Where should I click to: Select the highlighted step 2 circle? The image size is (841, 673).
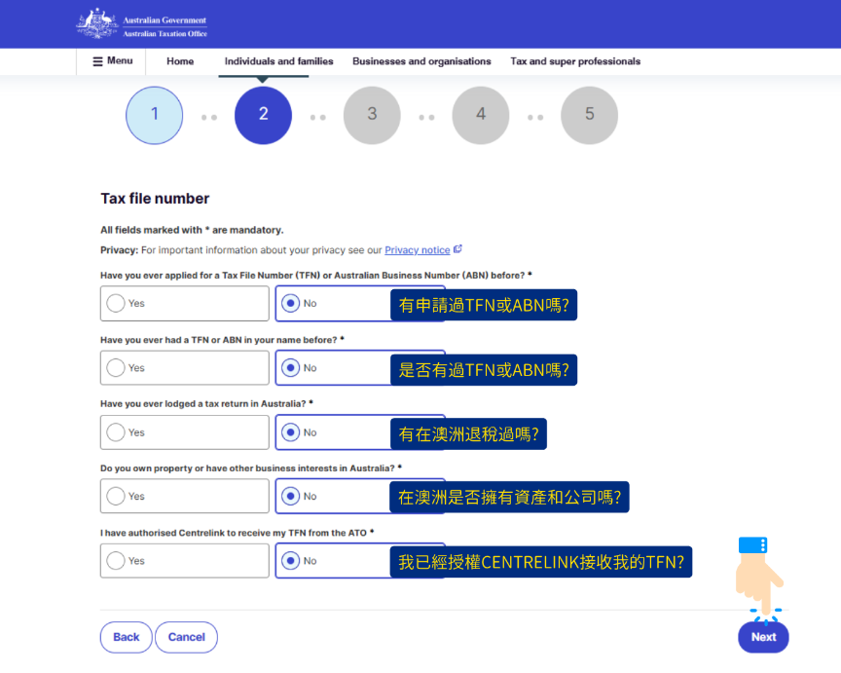tap(263, 115)
